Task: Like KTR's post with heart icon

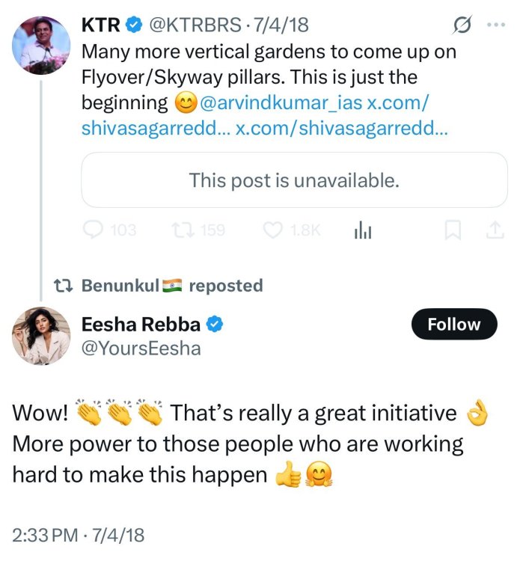Action: pos(272,231)
